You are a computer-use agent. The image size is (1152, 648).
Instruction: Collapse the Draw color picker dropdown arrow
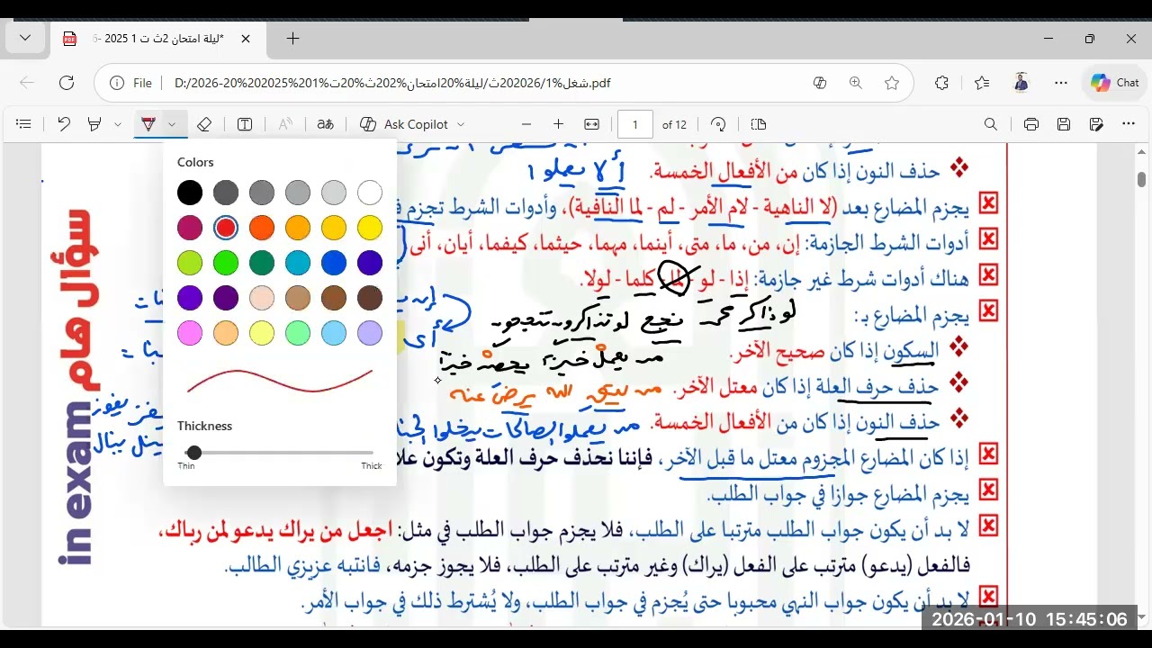[171, 124]
